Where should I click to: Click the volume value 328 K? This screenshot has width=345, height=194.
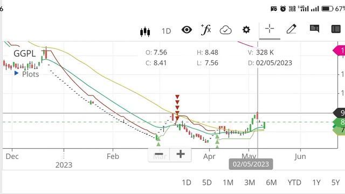pyautogui.click(x=265, y=52)
